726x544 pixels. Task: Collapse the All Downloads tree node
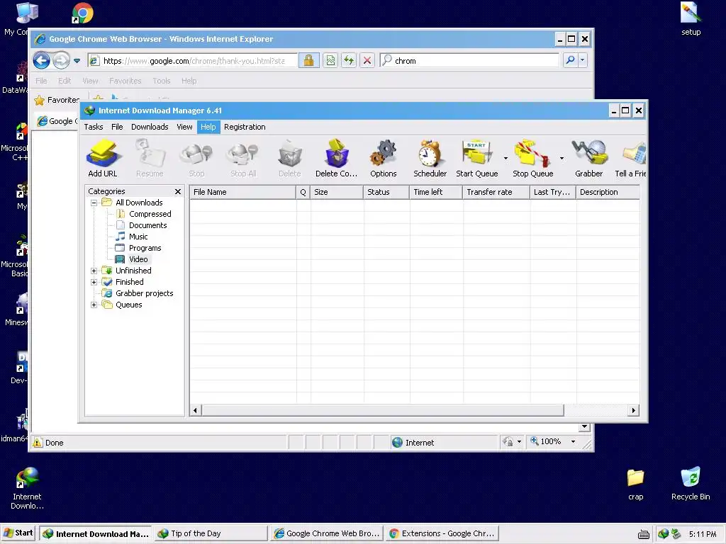pyautogui.click(x=94, y=203)
